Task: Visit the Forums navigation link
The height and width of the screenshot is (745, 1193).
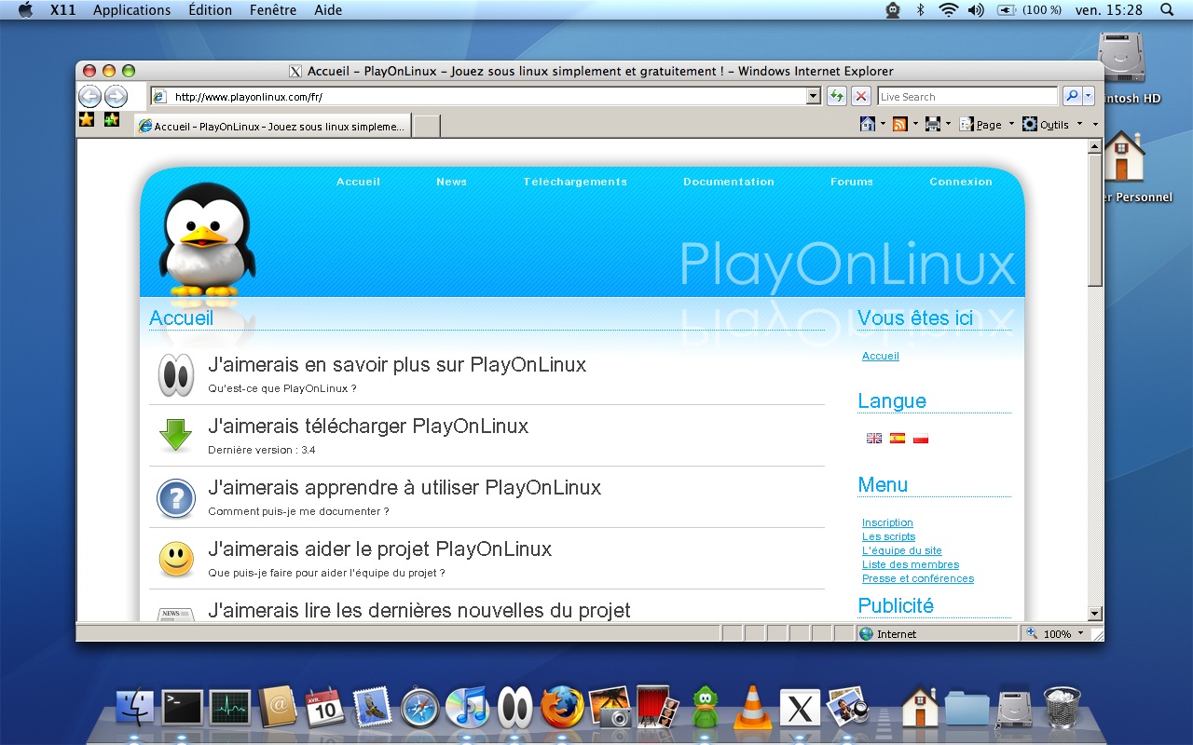Action: [852, 182]
